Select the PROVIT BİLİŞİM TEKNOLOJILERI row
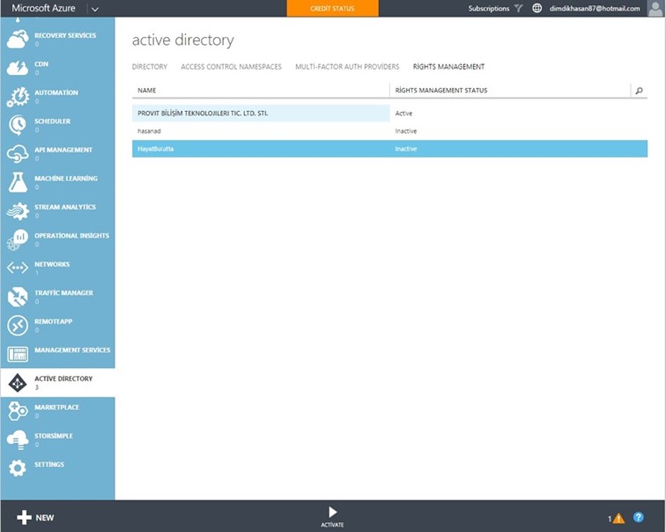This screenshot has height=532, width=666. pos(390,113)
